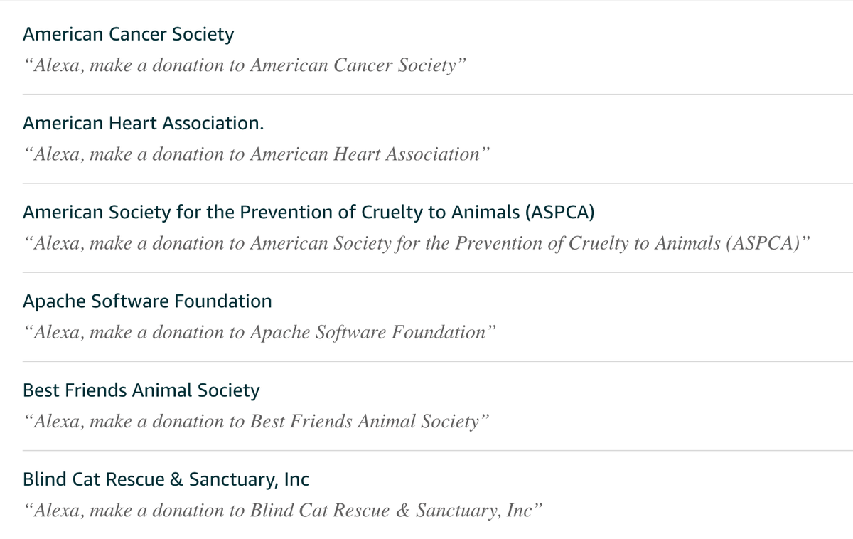Click the italic Blind Cat Rescue donation phrase
853x539 pixels.
tap(284, 510)
